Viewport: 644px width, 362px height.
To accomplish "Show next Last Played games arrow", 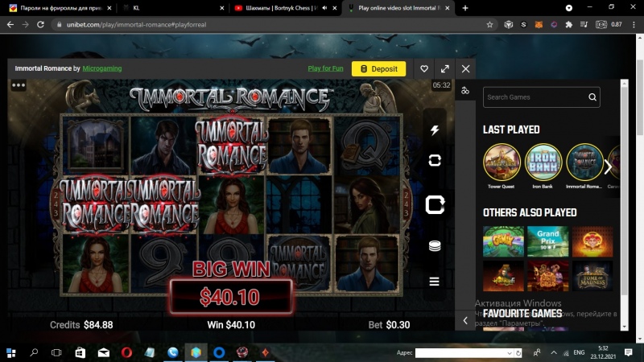I will click(x=608, y=167).
